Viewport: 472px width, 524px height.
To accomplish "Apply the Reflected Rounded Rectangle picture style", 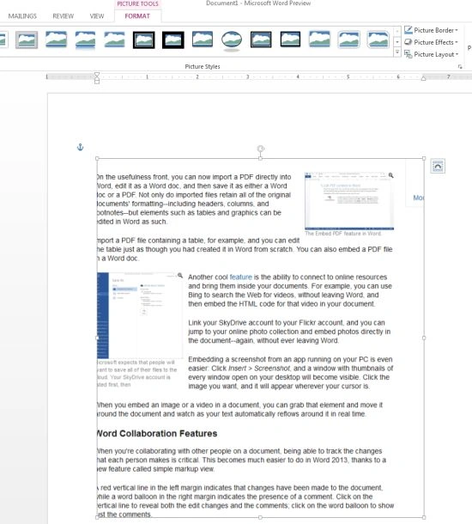I will pos(85,40).
